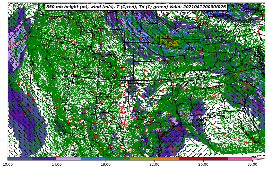Viewport: 267px width, 169px height.
Task: Click the deep purple 12–14 colorbar segment
Action: pyautogui.click(x=44, y=159)
